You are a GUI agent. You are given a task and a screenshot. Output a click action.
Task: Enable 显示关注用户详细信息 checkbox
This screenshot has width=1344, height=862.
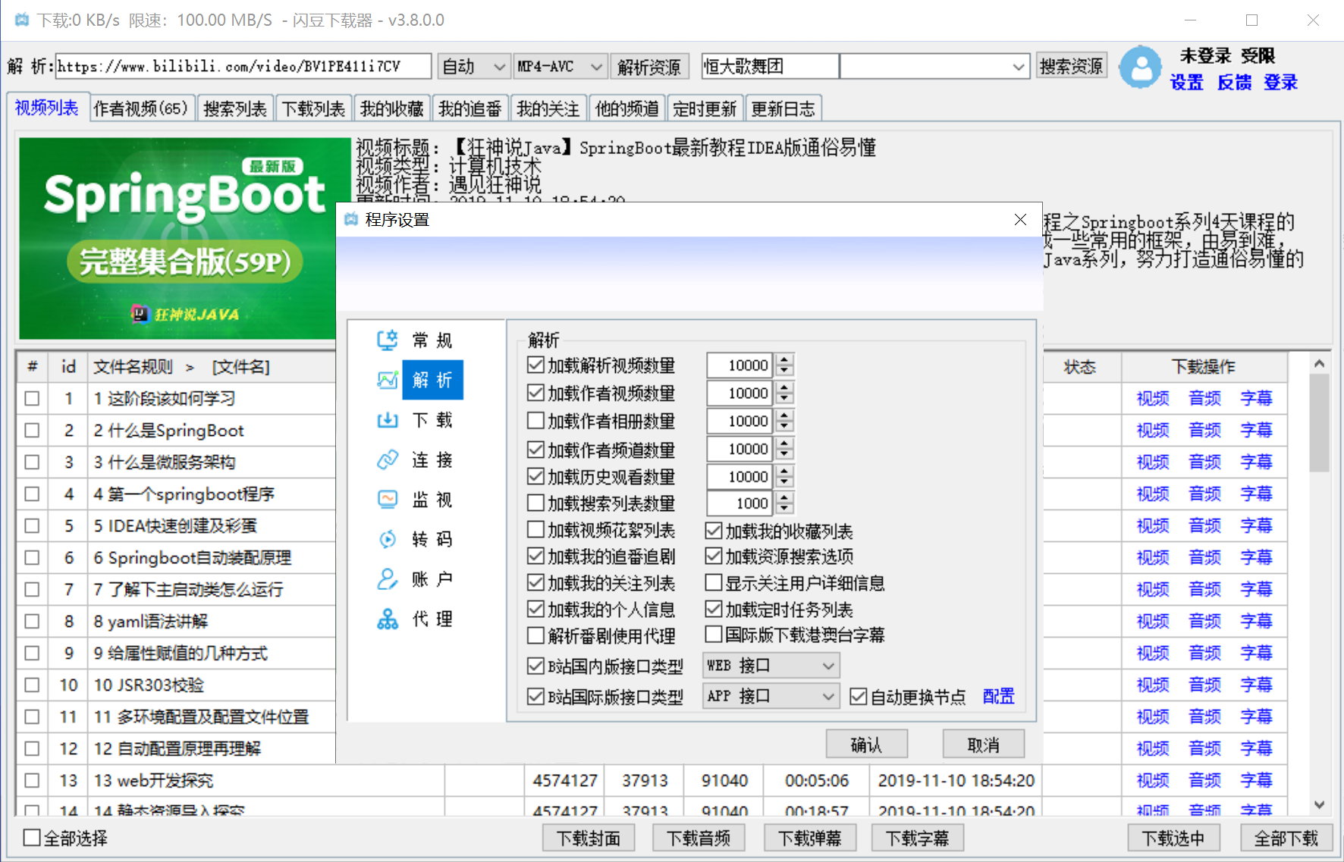713,583
